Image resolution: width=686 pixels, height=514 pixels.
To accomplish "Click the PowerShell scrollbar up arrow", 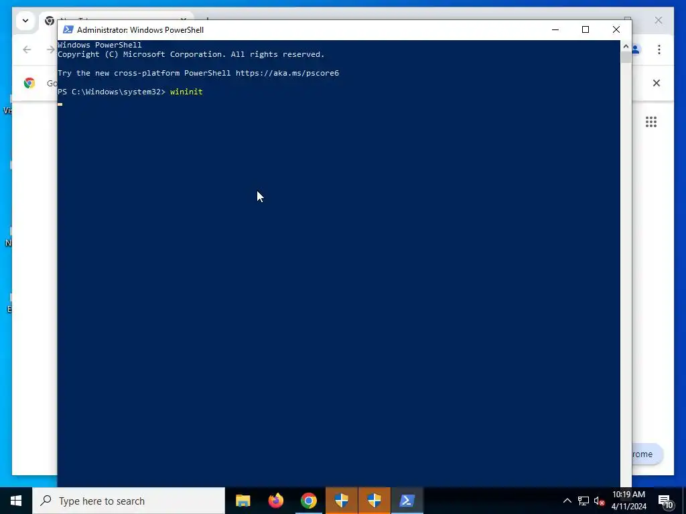I will pos(626,46).
